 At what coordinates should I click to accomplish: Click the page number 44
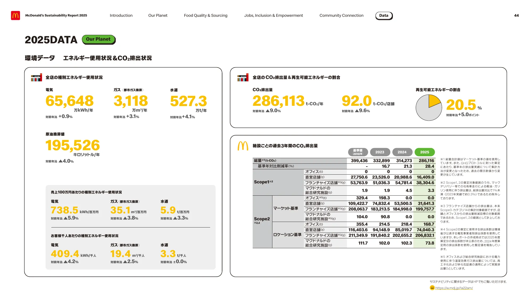[x=516, y=15]
